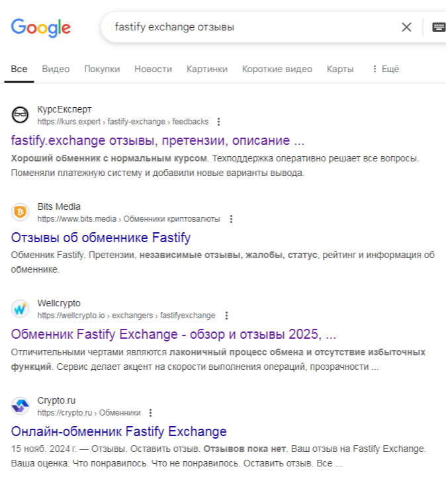
Task: Click the Google logo
Action: (40, 27)
